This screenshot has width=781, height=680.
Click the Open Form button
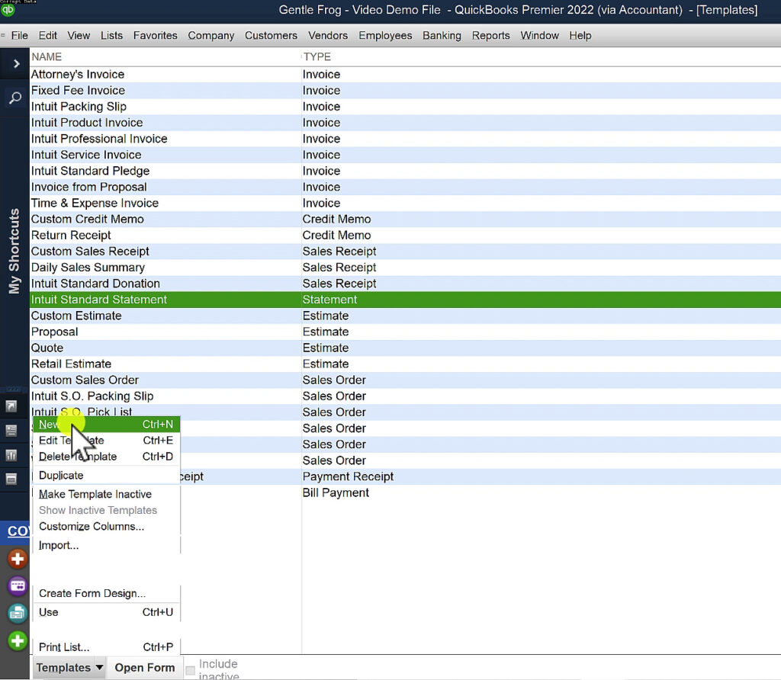coord(144,667)
